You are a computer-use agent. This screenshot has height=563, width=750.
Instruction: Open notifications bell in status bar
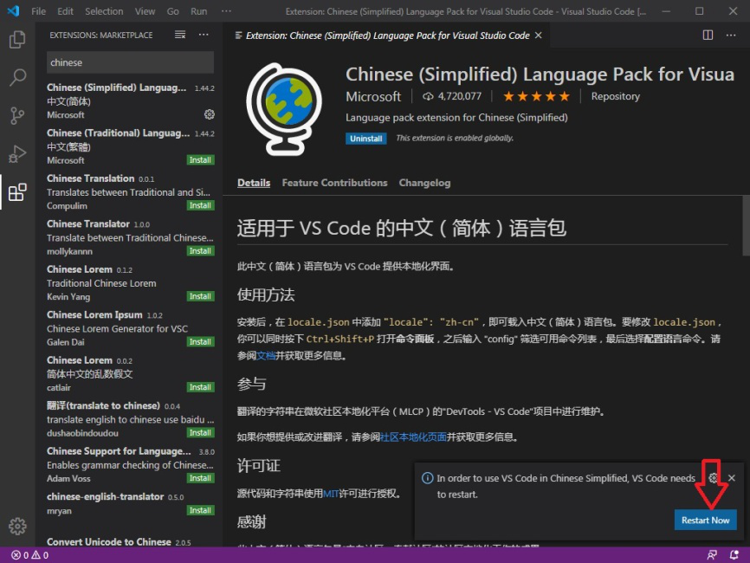(734, 555)
